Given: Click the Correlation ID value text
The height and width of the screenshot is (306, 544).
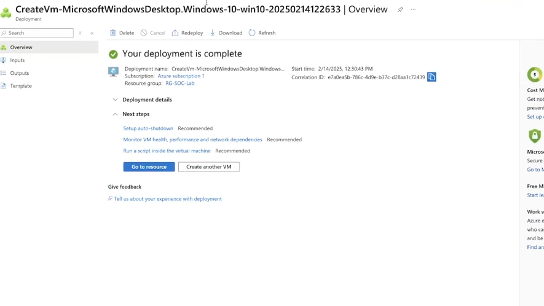Looking at the screenshot, I should [x=376, y=77].
